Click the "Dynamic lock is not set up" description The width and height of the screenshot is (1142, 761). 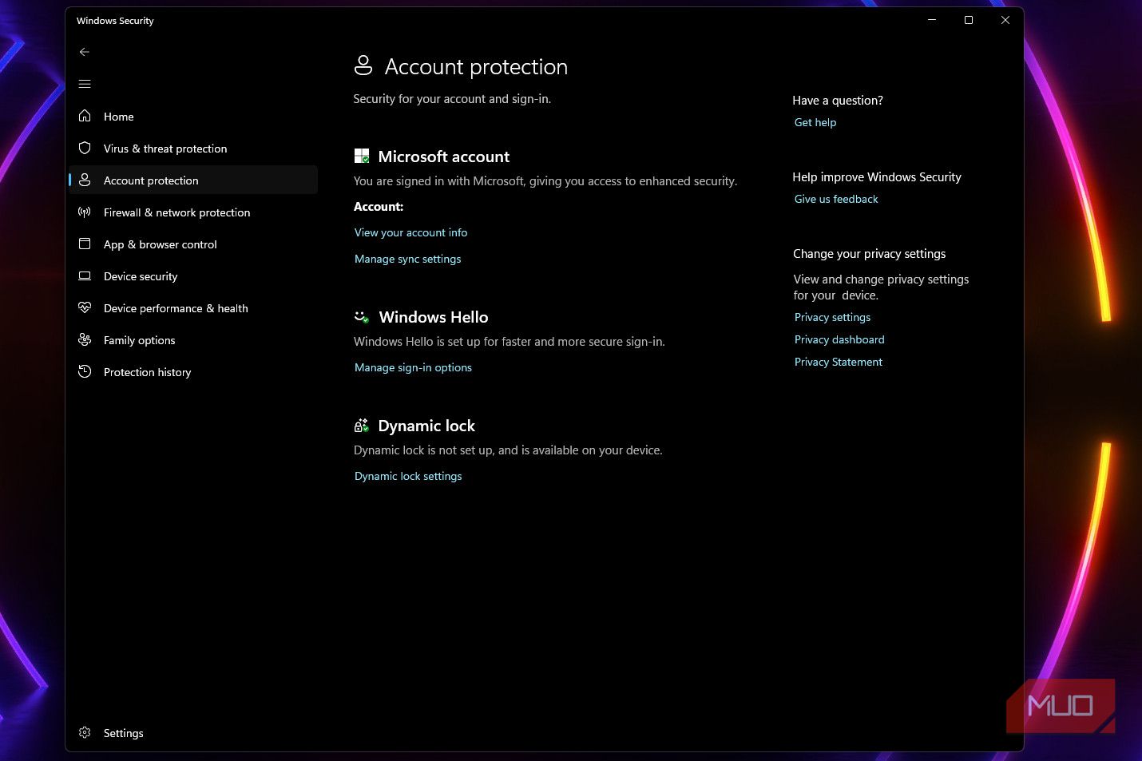click(x=508, y=450)
